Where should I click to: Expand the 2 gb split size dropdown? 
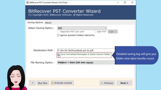coord(113,32)
